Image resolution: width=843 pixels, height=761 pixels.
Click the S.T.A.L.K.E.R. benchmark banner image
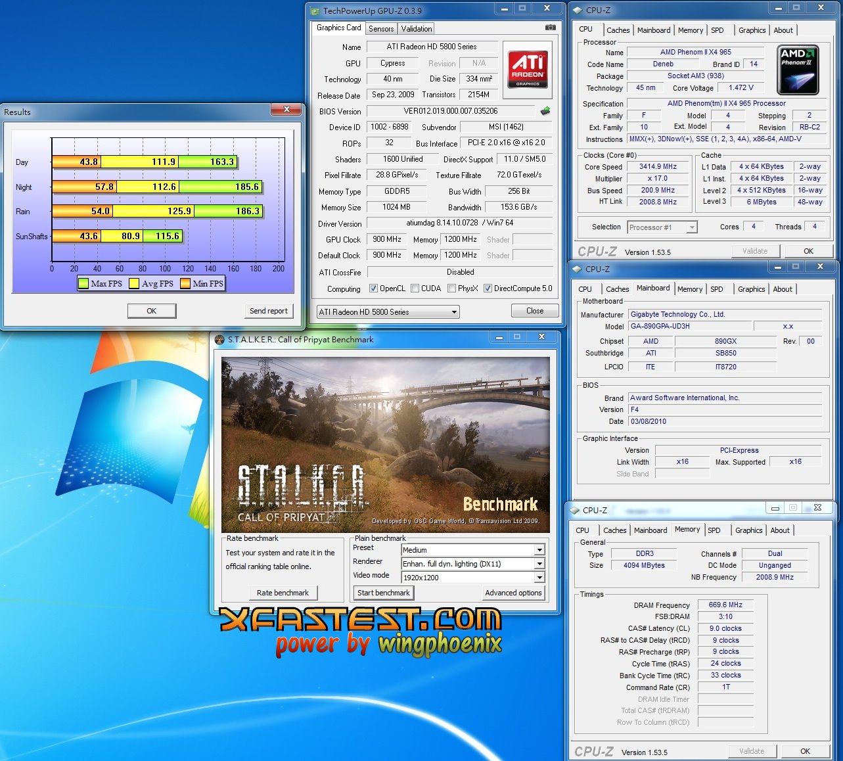385,444
